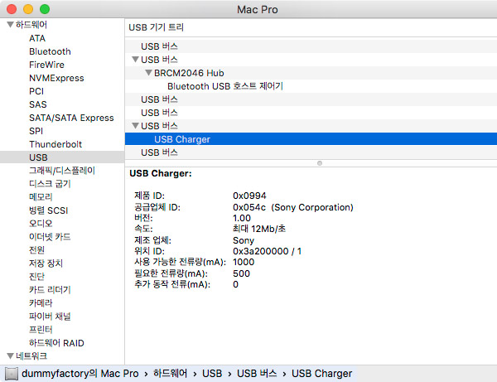
Task: Click the green zoom window button
Action: 44,8
